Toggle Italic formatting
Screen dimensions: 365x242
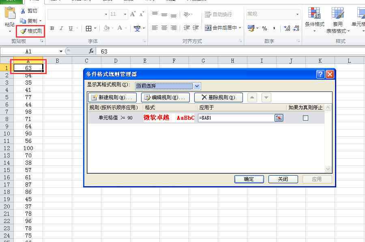click(x=62, y=28)
